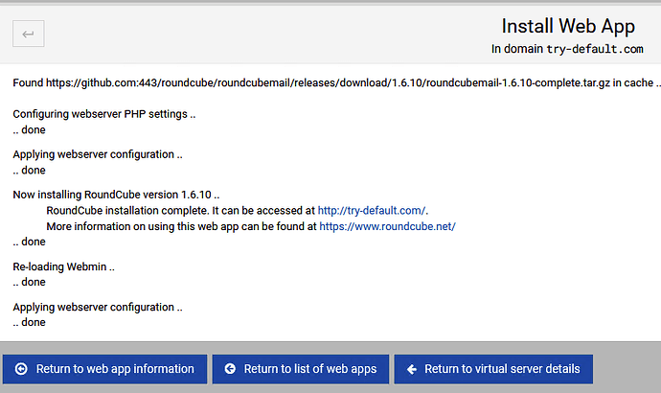Click Return to web app information button
This screenshot has width=661, height=393.
[x=105, y=369]
